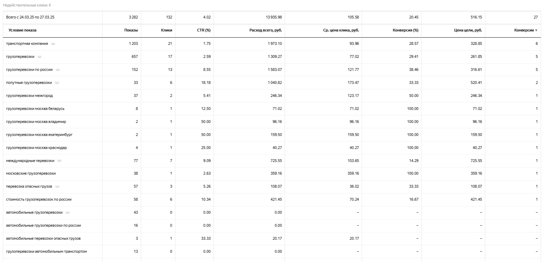Click 'Расход всего, руб.' column header
This screenshot has height=262, width=543.
(x=265, y=30)
